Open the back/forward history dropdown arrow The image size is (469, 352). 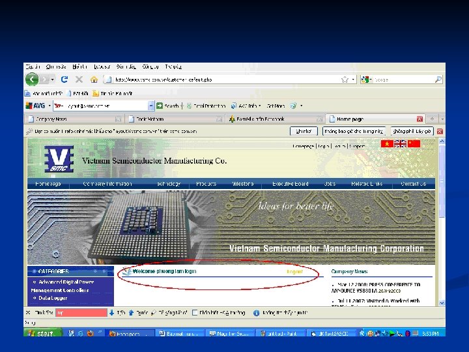pyautogui.click(x=52, y=80)
